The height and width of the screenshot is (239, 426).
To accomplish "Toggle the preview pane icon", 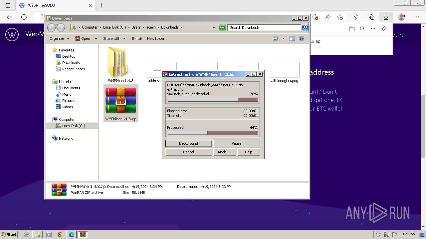I will pos(292,39).
